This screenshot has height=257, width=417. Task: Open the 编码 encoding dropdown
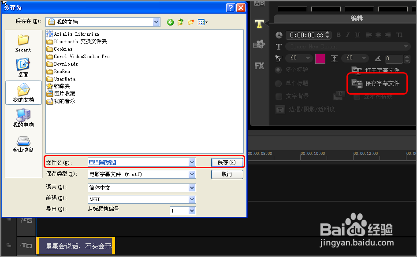click(192, 199)
